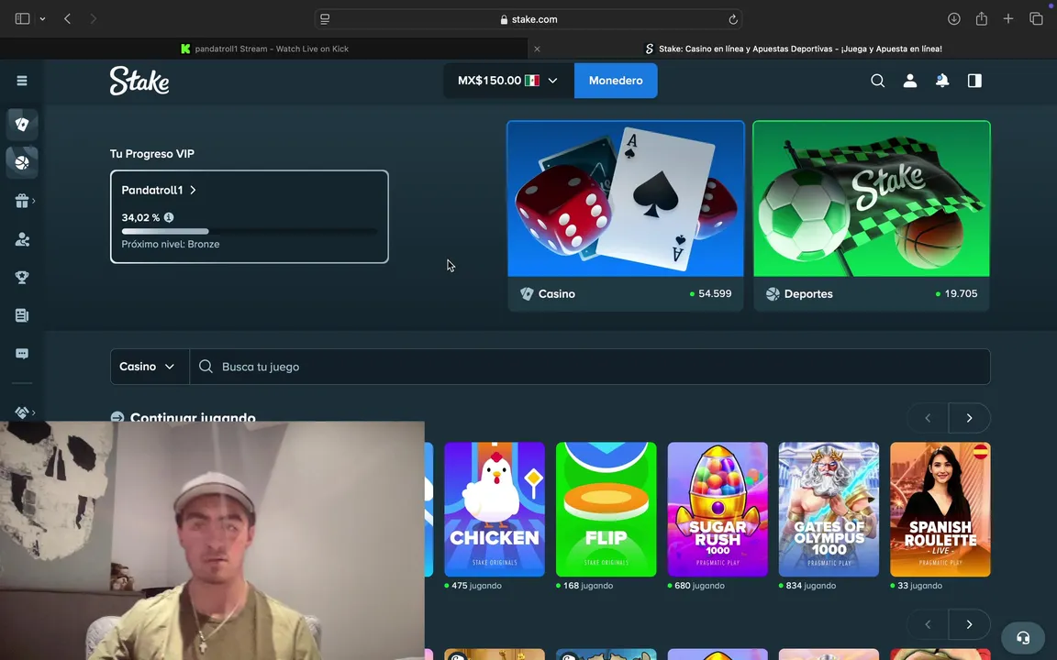This screenshot has width=1057, height=660.
Task: Open live support headset button
Action: [1023, 637]
